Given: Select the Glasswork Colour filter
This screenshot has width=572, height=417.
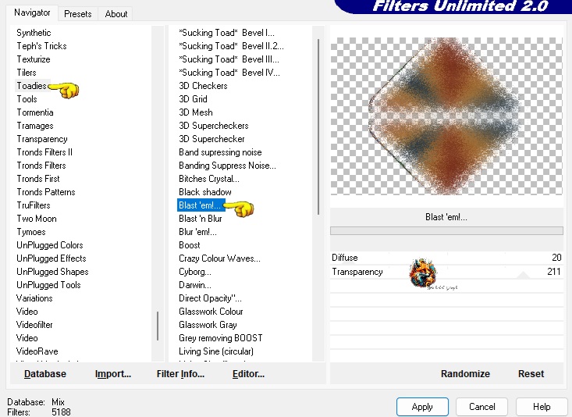Looking at the screenshot, I should point(211,312).
